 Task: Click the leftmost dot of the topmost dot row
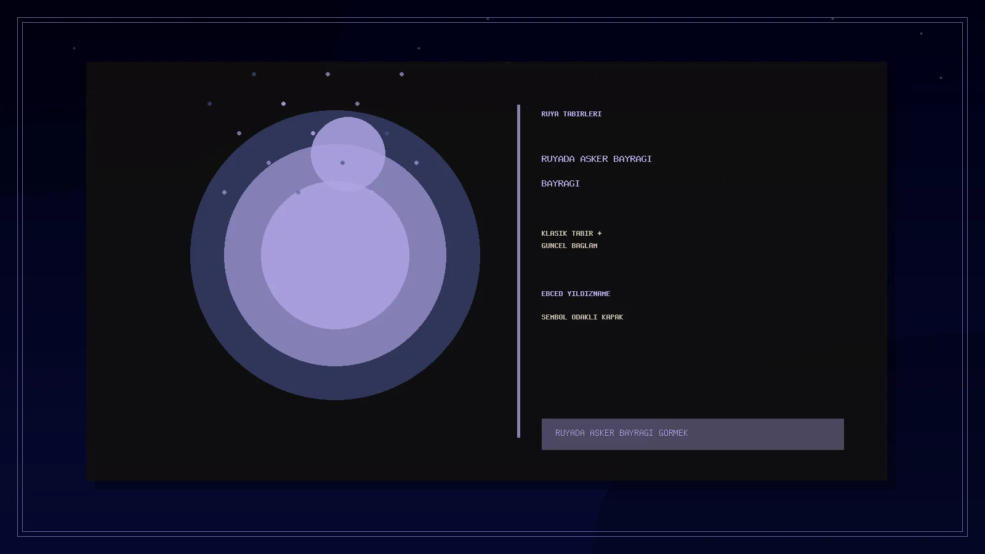tap(254, 74)
